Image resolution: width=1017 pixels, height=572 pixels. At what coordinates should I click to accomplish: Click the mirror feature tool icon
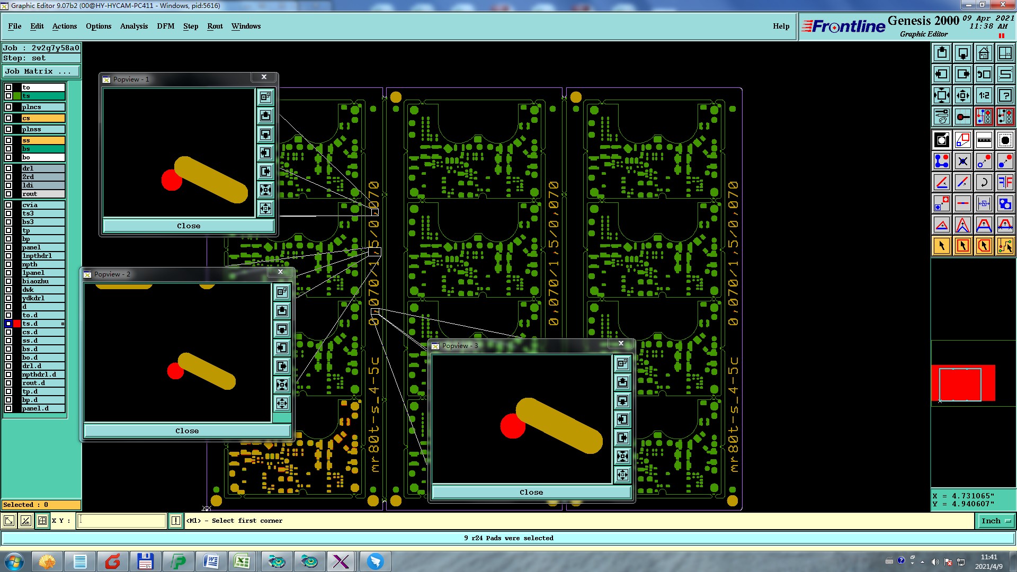(1005, 183)
